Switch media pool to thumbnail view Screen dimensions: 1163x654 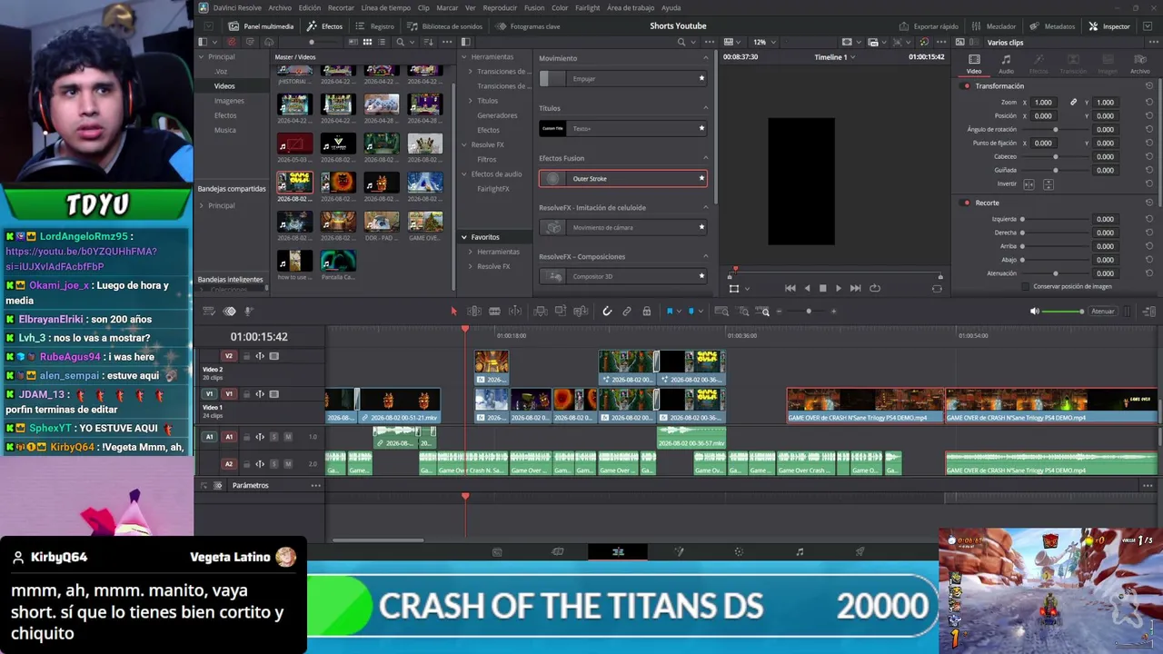pos(367,42)
